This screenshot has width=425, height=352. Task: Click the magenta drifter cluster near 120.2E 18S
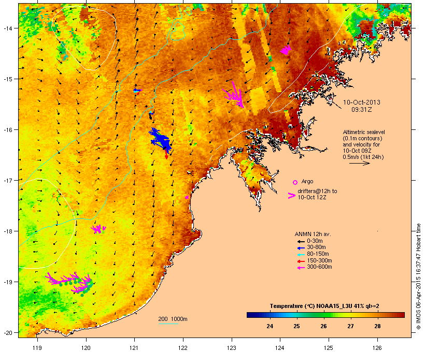pyautogui.click(x=98, y=229)
